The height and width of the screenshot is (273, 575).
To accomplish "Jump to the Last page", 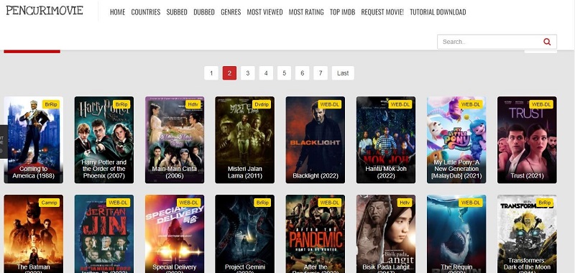I will [x=343, y=73].
